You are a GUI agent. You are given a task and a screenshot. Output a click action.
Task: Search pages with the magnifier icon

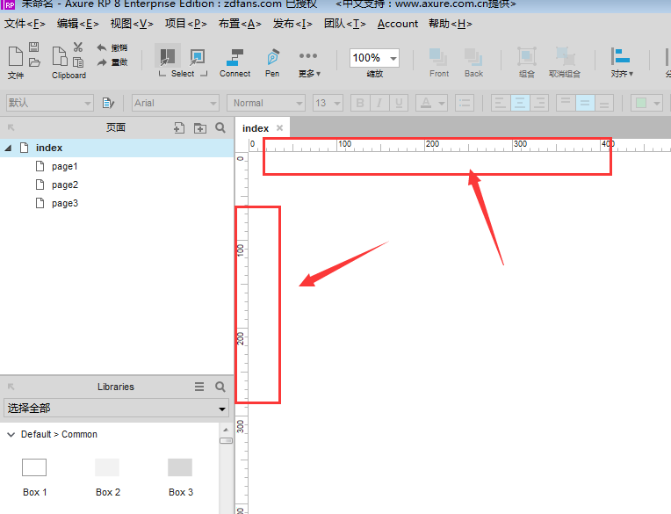pyautogui.click(x=220, y=128)
